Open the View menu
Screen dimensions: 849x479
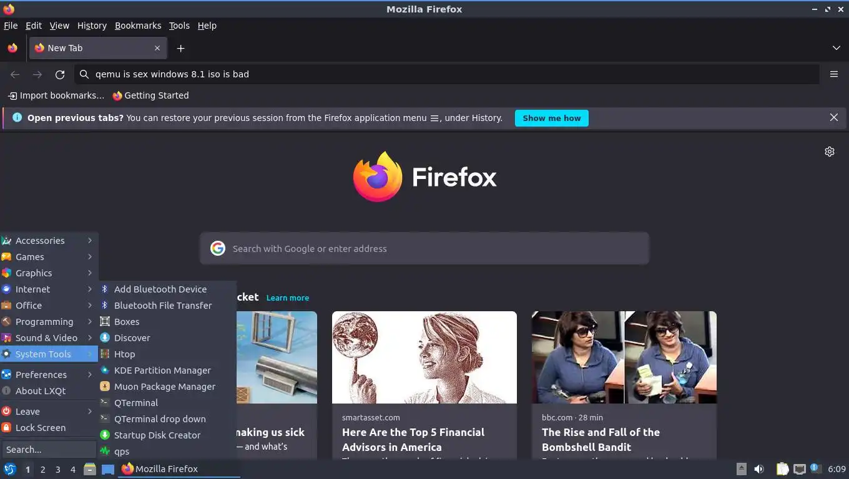click(59, 26)
